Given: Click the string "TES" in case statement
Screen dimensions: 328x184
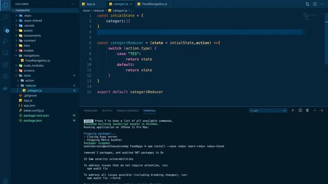Looking at the screenshot, I should click(x=133, y=54).
